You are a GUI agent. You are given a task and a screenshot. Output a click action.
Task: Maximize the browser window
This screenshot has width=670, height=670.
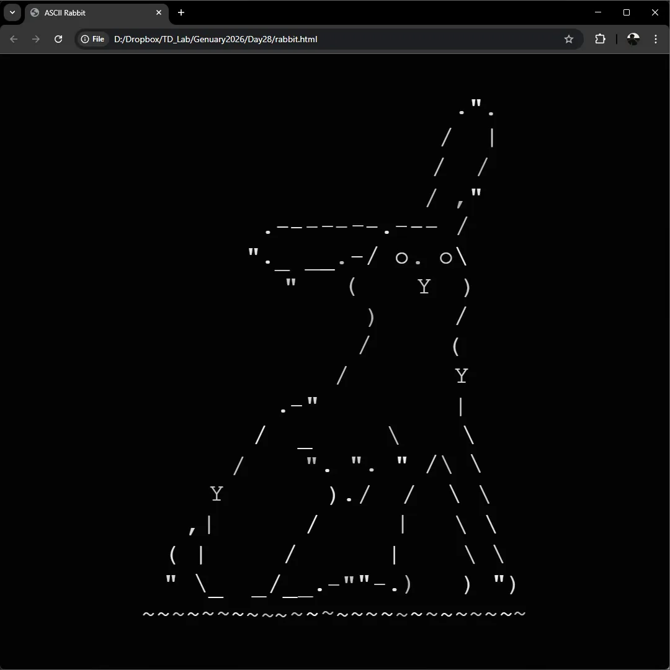[x=627, y=12]
